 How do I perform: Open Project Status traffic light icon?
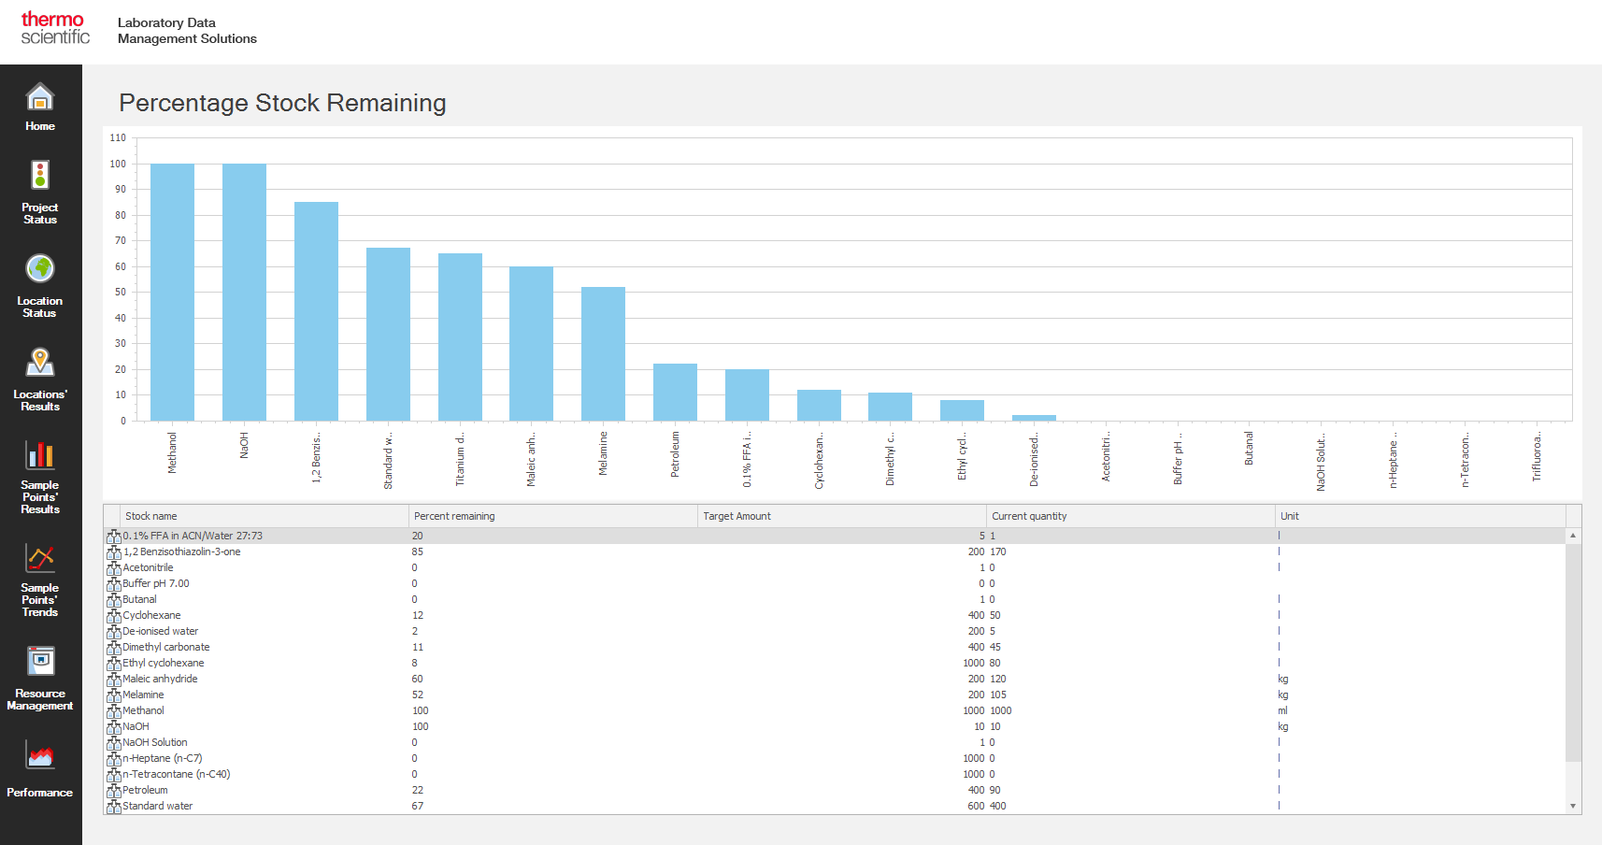click(40, 176)
